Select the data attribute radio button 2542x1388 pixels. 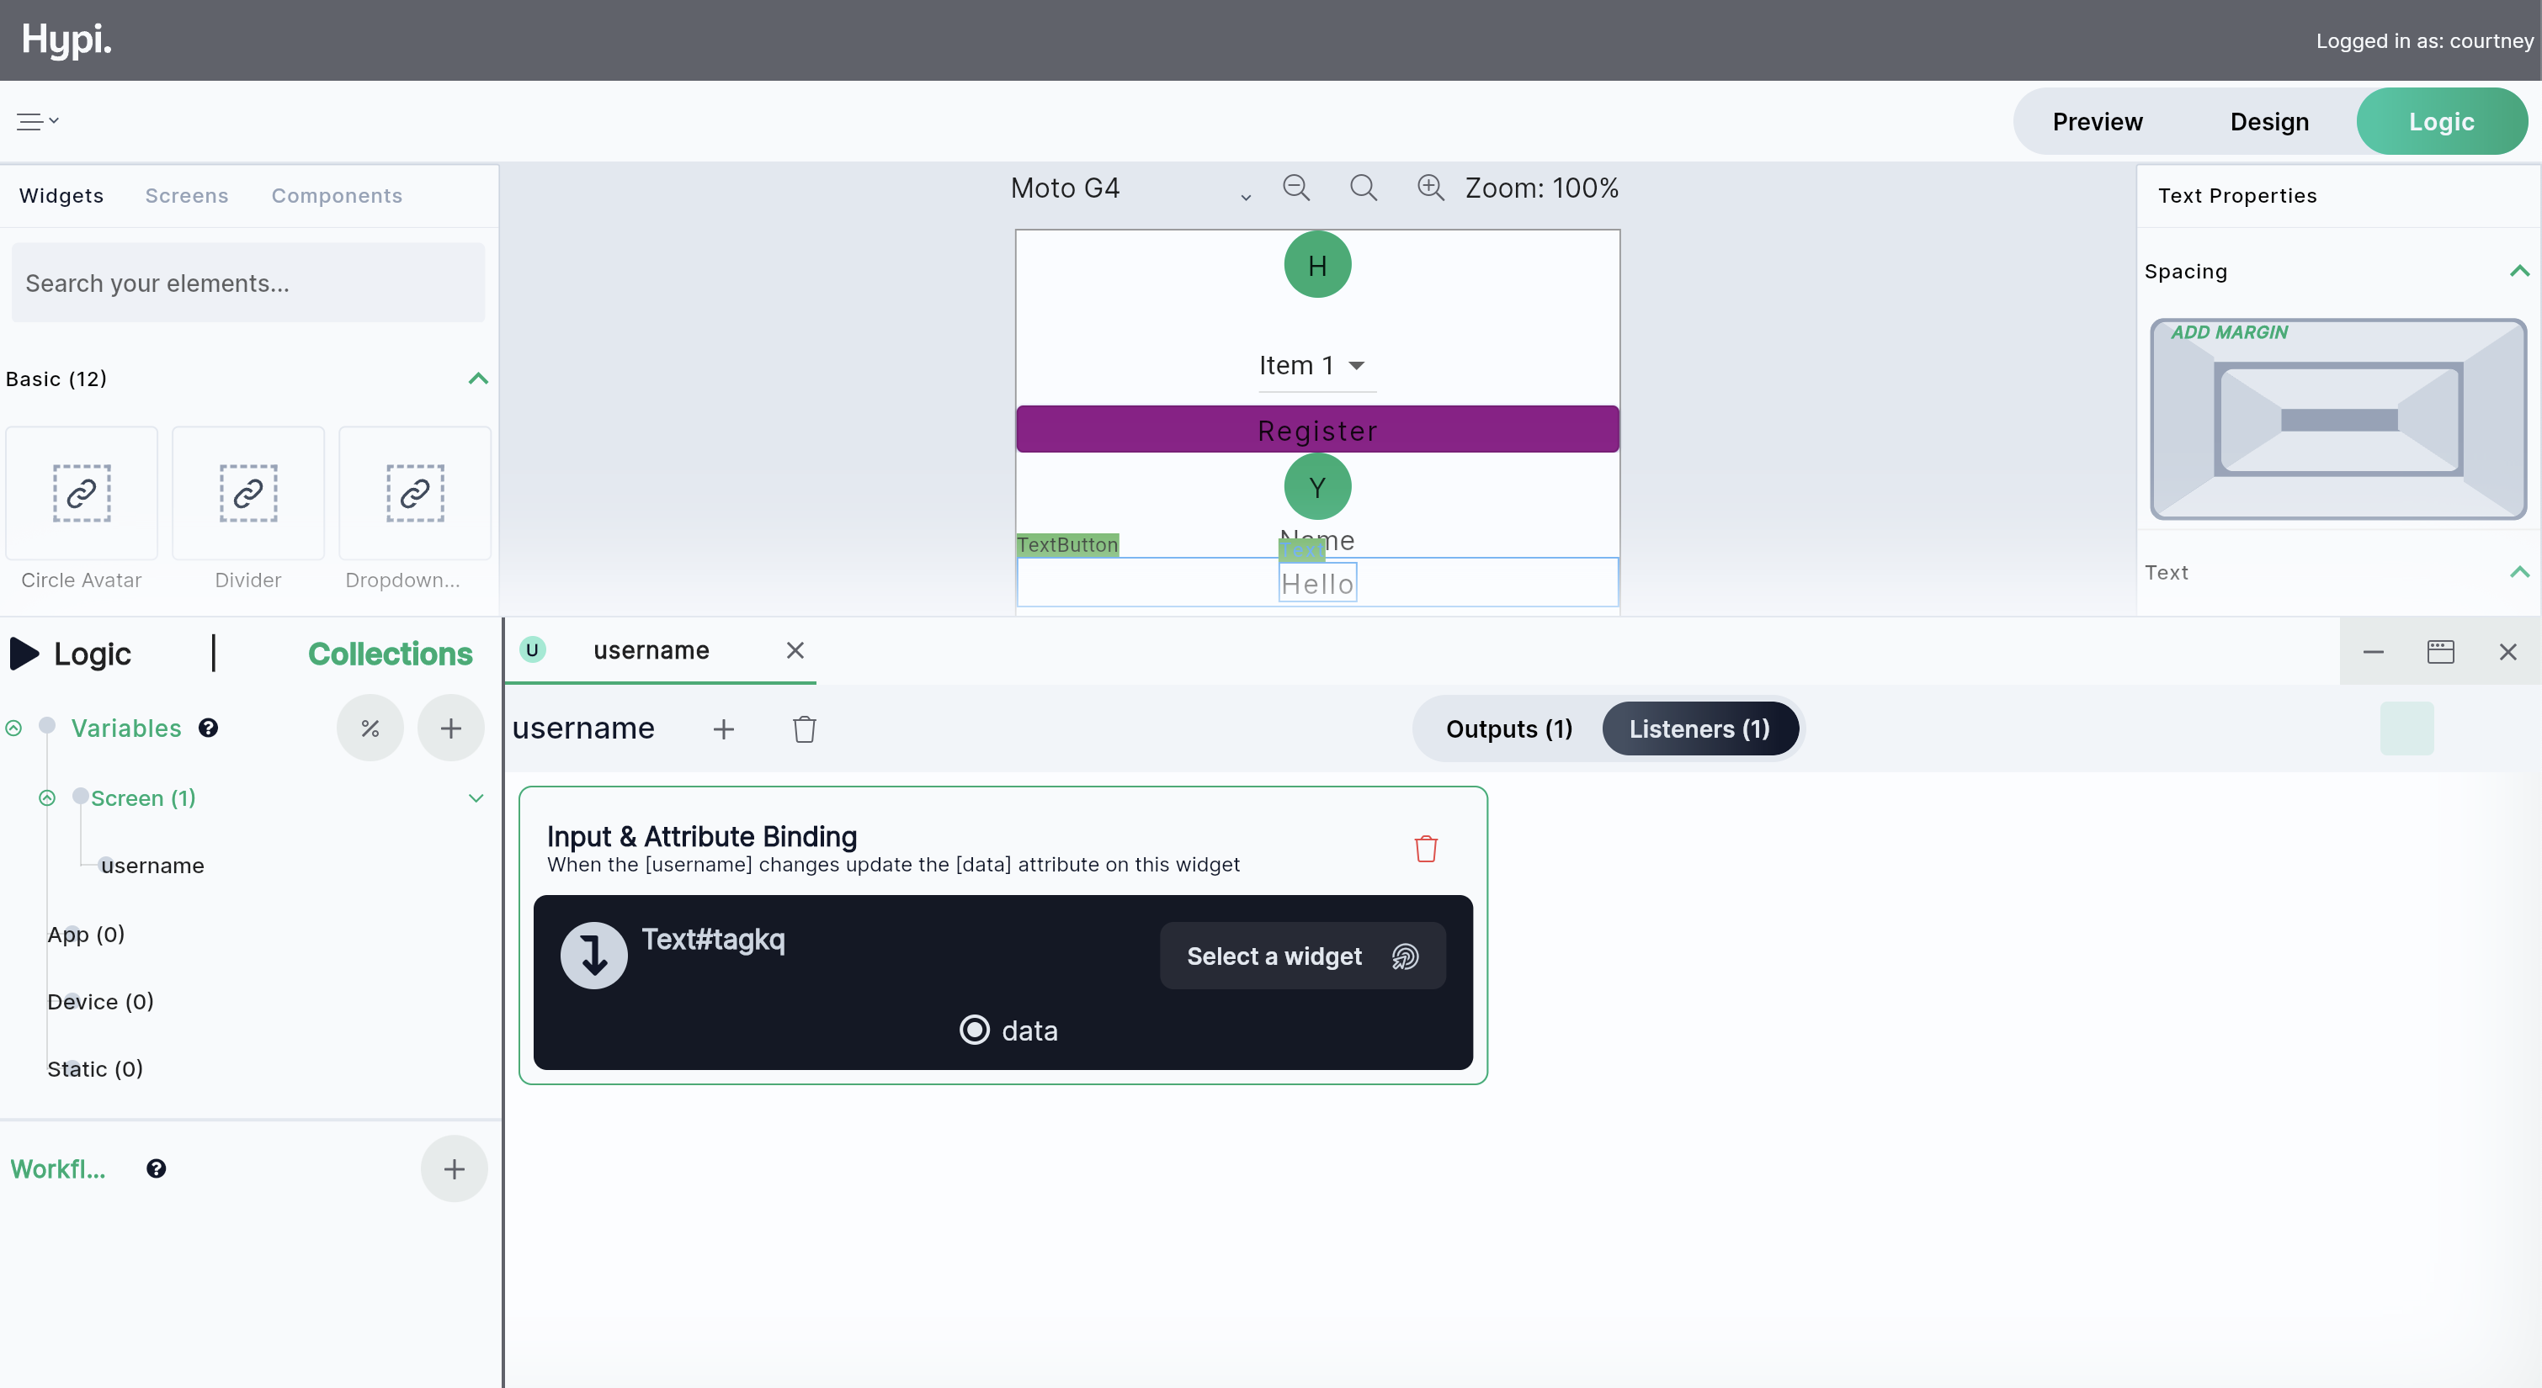coord(974,1030)
